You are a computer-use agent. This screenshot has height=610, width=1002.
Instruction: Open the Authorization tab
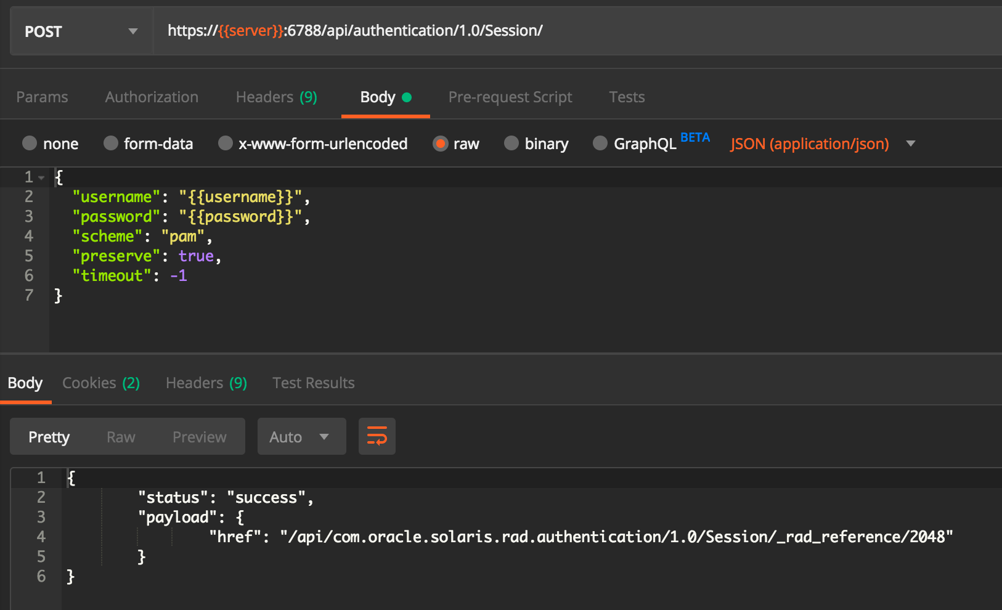click(x=152, y=97)
